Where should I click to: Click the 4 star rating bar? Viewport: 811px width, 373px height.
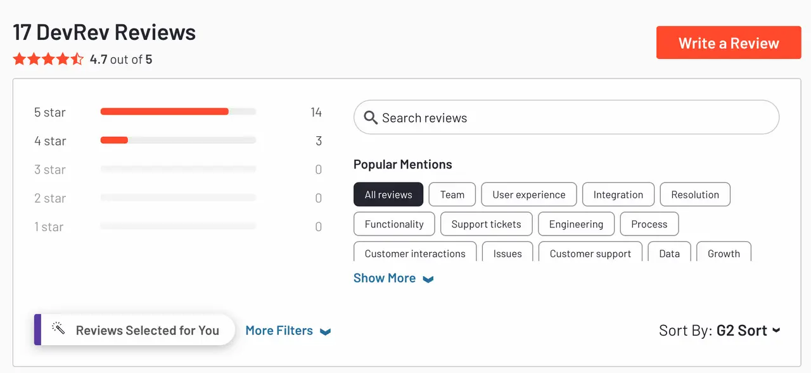click(x=178, y=141)
